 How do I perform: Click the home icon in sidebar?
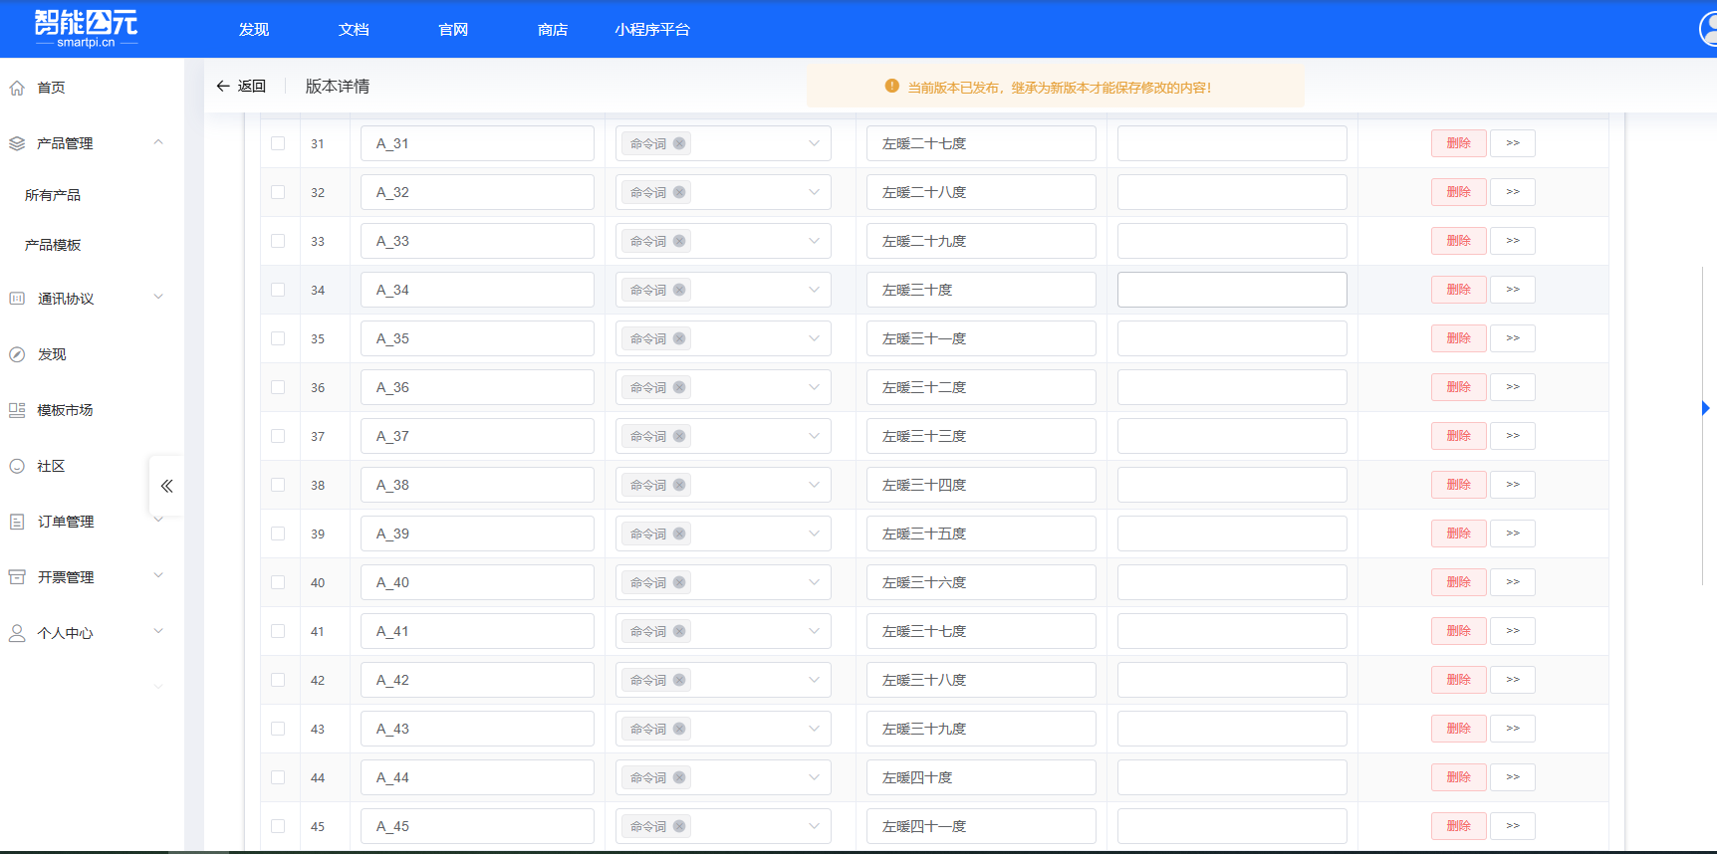point(17,88)
